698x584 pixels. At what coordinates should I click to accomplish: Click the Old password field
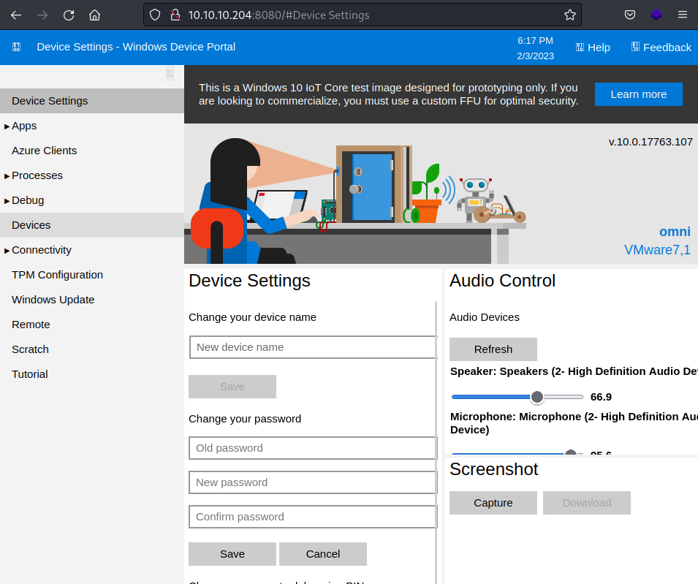(313, 448)
